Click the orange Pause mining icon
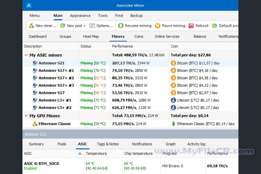The height and width of the screenshot is (174, 261). tap(157, 26)
